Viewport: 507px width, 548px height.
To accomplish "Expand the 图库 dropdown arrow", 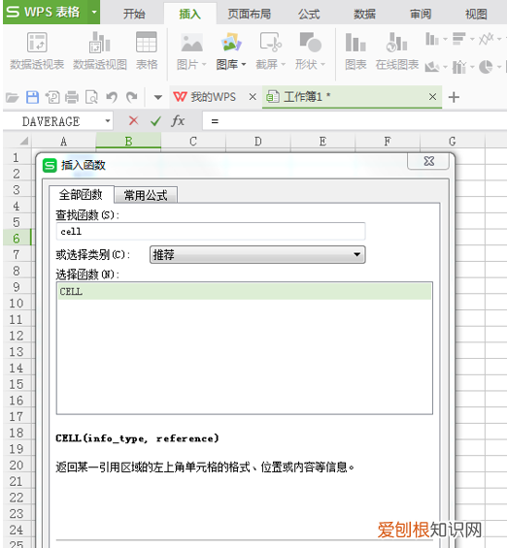I will point(244,65).
